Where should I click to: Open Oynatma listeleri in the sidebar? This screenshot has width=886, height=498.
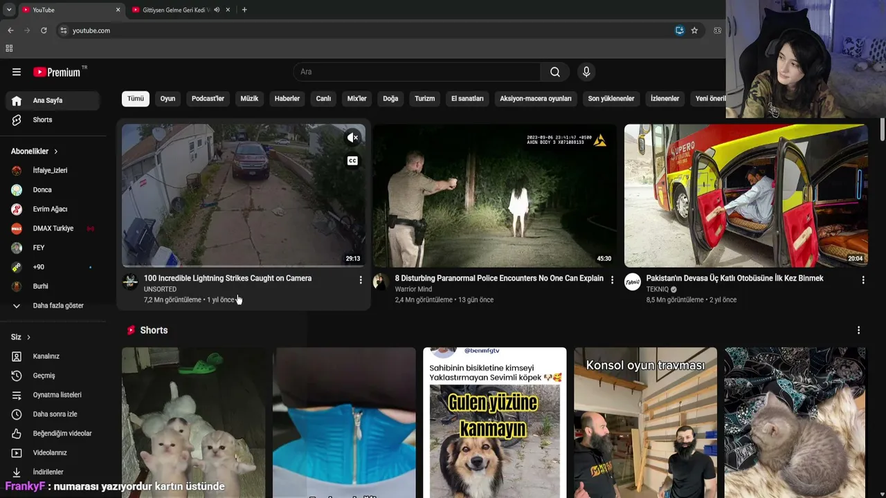tap(53, 395)
